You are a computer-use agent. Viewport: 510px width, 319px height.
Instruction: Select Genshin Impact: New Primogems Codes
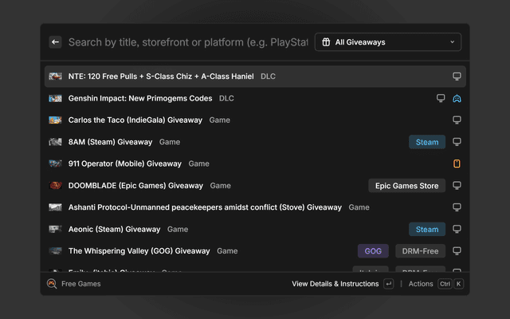(x=255, y=98)
